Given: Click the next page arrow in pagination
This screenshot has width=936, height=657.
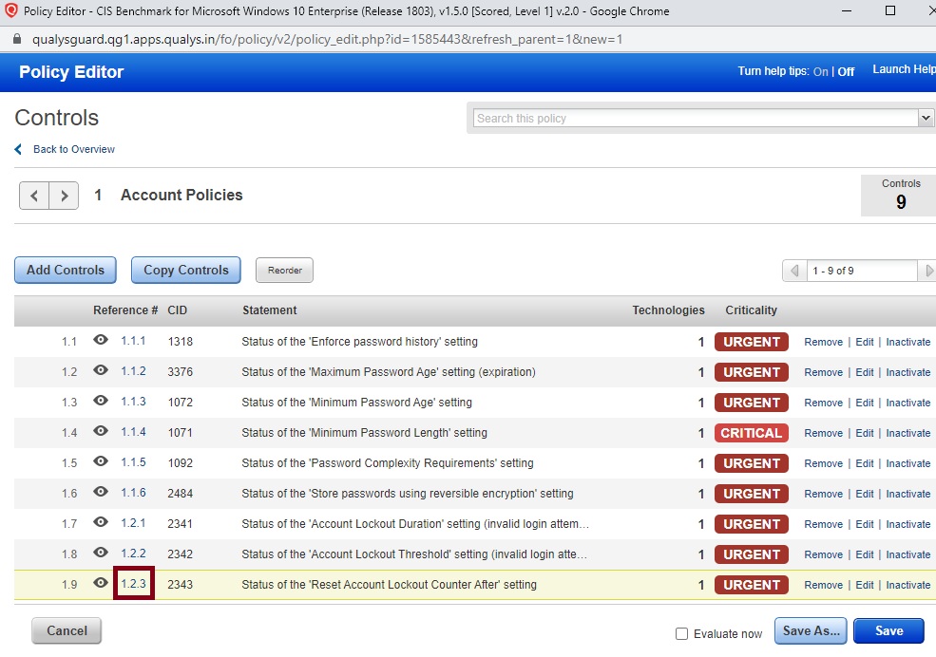Looking at the screenshot, I should [x=928, y=271].
